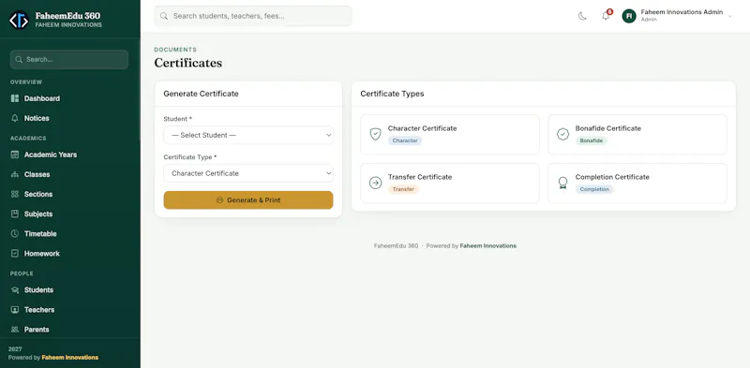Open the Select Student dropdown
Image resolution: width=750 pixels, height=368 pixels.
pyautogui.click(x=248, y=135)
